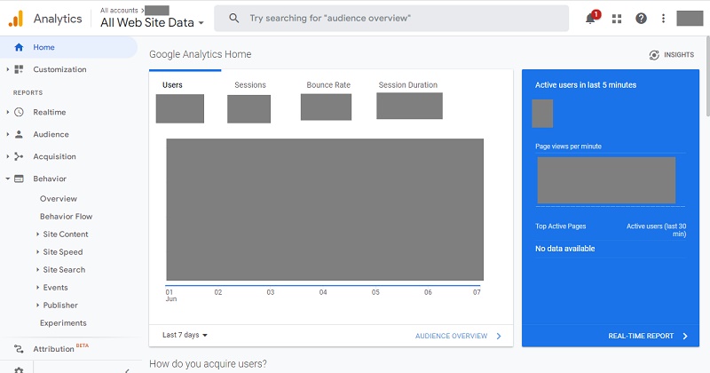
Task: Open the Behavior Flow report
Action: [66, 217]
